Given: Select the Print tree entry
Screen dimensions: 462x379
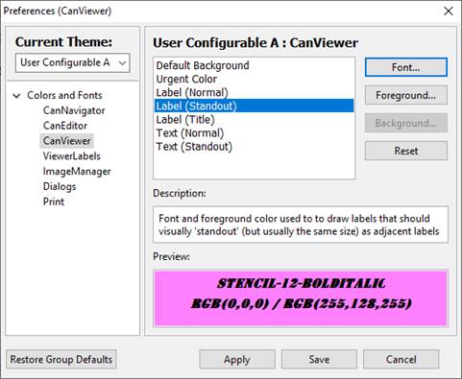Looking at the screenshot, I should (54, 201).
